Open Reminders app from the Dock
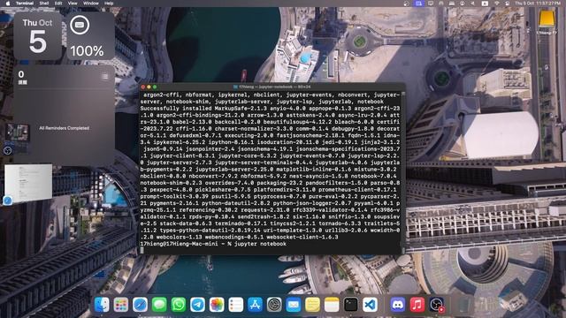The width and height of the screenshot is (566, 318). pos(236,305)
